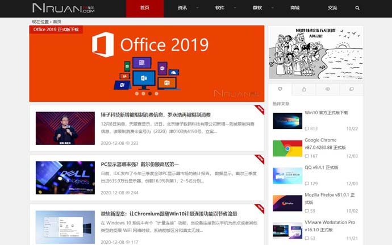Select the thumbs-up likes tab icon
Viewport: 392px width, 245px height.
click(304, 89)
